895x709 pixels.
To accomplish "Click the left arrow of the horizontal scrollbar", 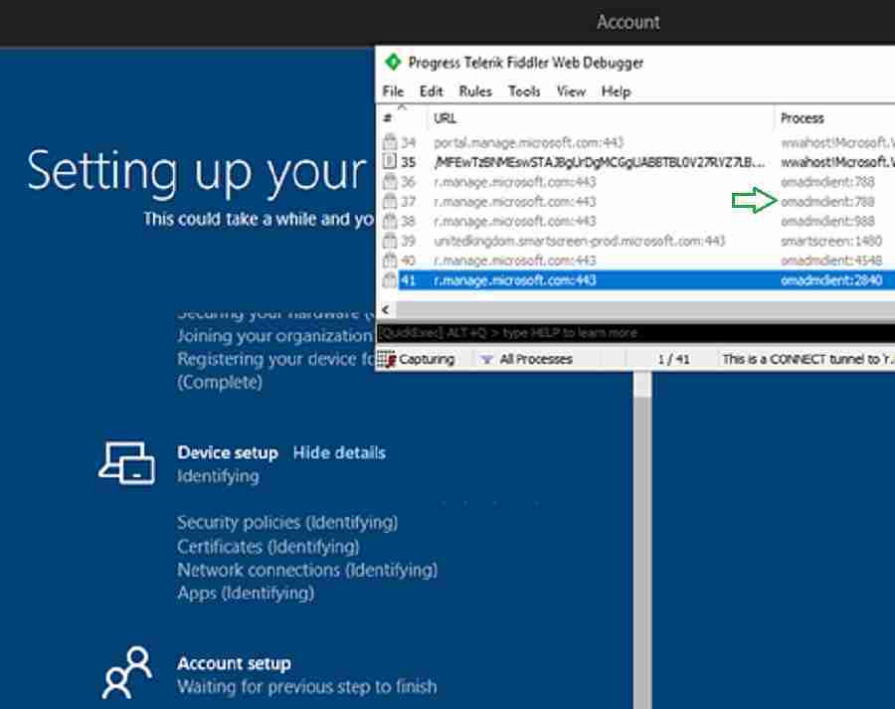I will coord(385,309).
